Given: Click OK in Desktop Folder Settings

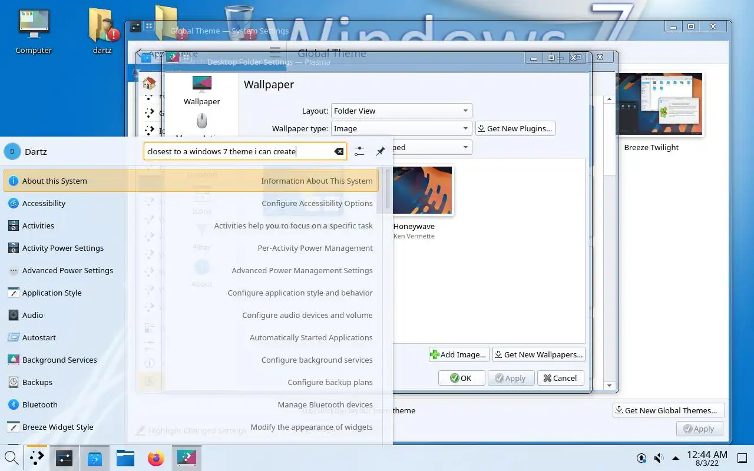Looking at the screenshot, I should click(x=461, y=378).
